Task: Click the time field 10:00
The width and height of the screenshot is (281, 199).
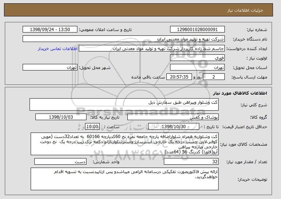Action: [x=92, y=127]
